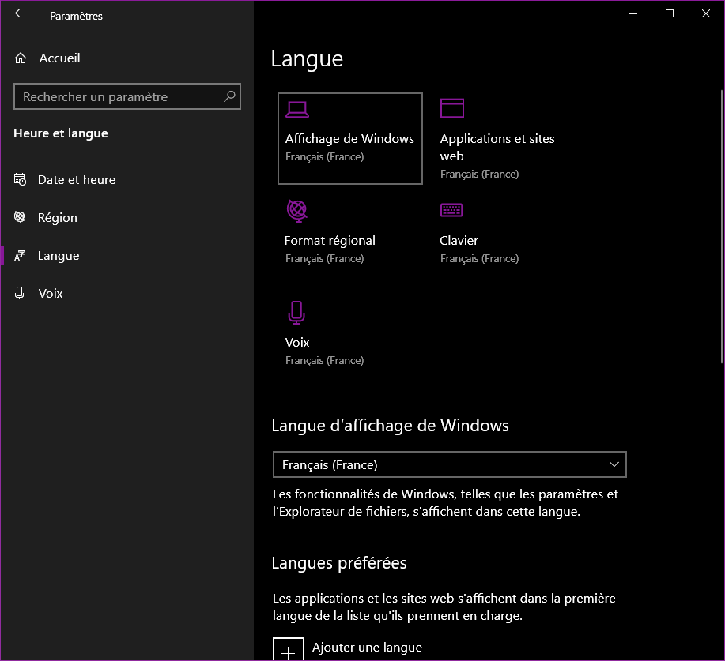The height and width of the screenshot is (661, 725).
Task: Go back using the arrow icon
Action: [20, 13]
